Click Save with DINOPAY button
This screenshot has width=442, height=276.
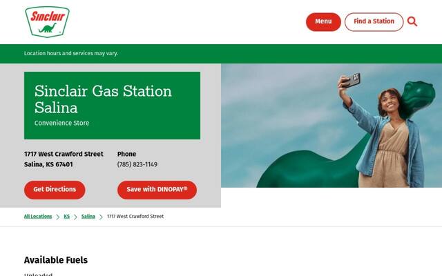157,190
